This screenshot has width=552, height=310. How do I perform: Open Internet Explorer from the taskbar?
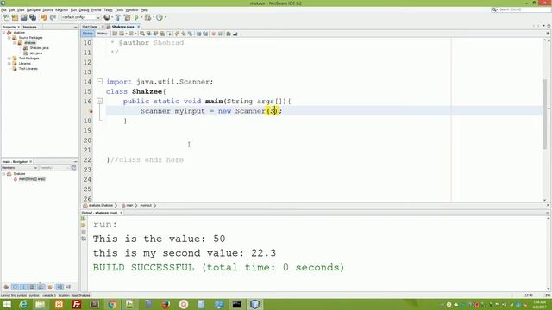(x=23, y=304)
